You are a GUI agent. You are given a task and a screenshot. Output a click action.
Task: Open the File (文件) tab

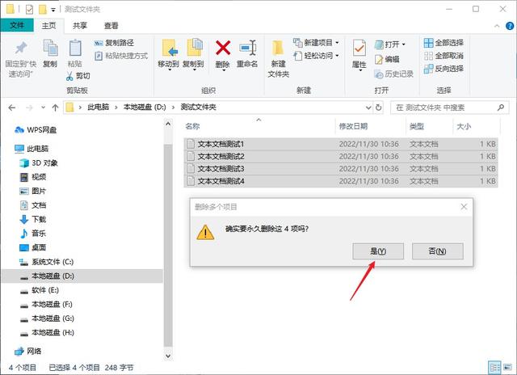pos(17,25)
